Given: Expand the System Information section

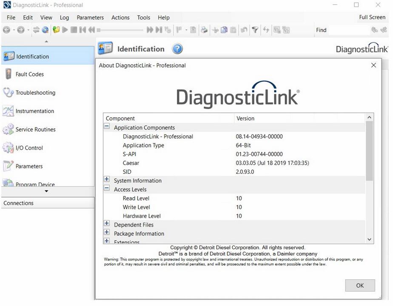Looking at the screenshot, I should pyautogui.click(x=106, y=179).
